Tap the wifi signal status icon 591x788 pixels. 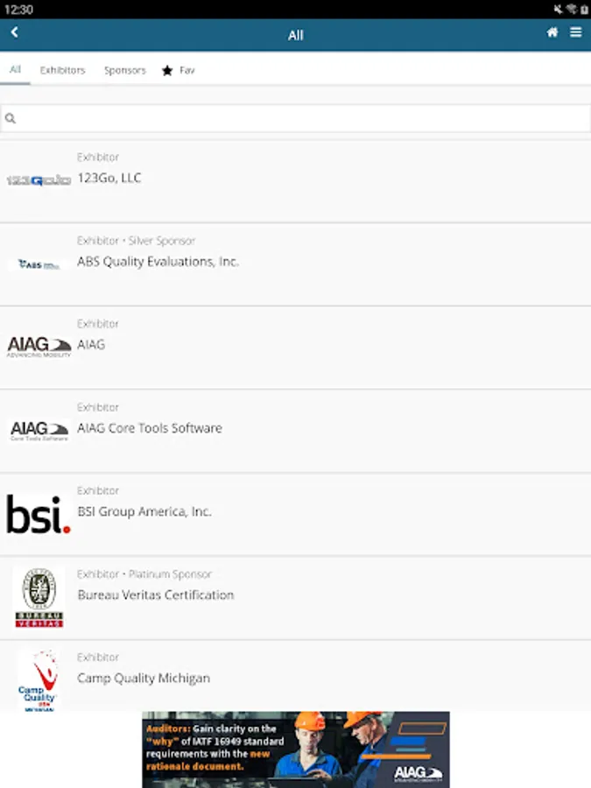tap(572, 9)
